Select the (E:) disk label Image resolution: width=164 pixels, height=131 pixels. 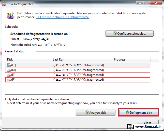pos(13,75)
